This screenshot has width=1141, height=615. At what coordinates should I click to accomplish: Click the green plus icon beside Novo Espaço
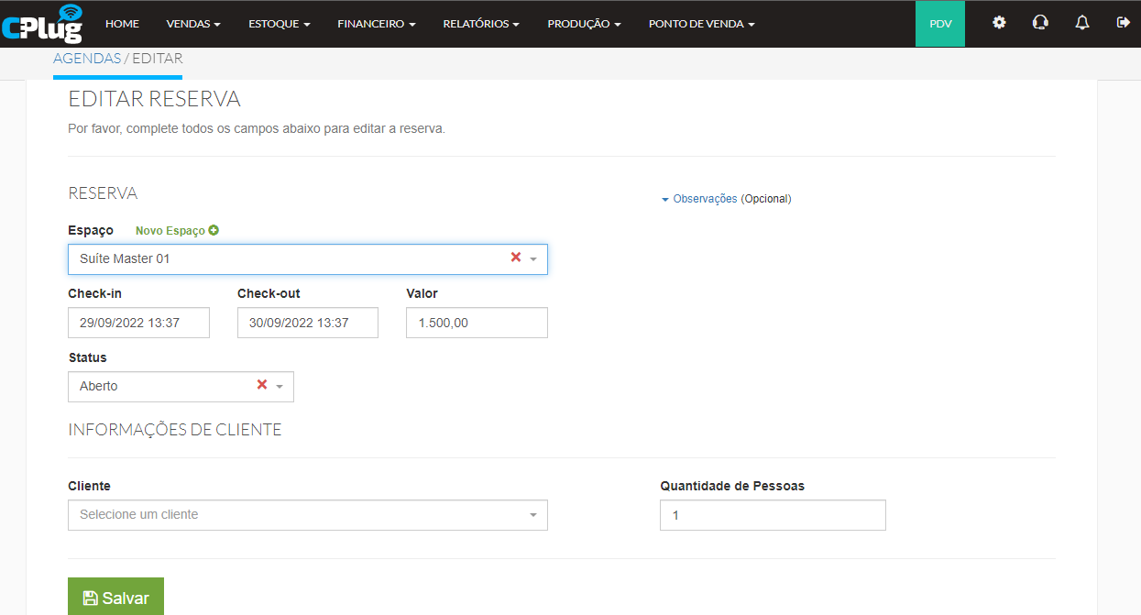point(214,231)
